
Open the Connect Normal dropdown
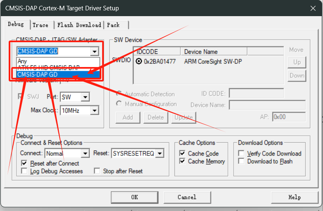tap(85, 153)
